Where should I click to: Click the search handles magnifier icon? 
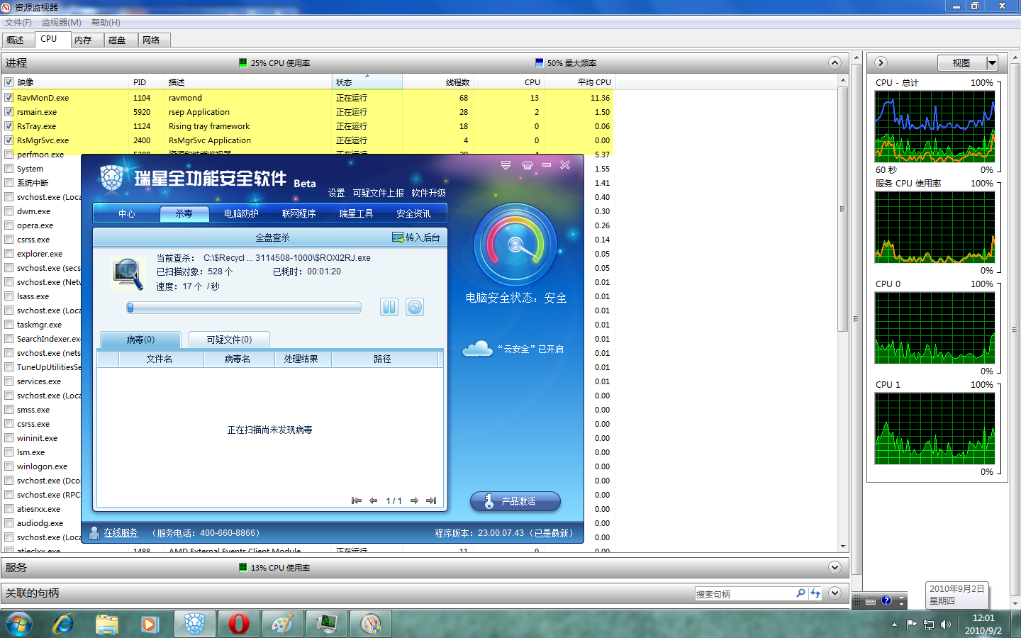(x=800, y=593)
